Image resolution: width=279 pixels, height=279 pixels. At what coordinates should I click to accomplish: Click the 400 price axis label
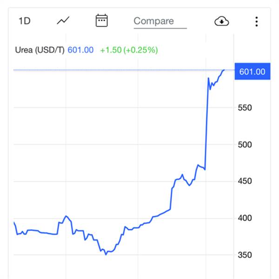point(245,218)
